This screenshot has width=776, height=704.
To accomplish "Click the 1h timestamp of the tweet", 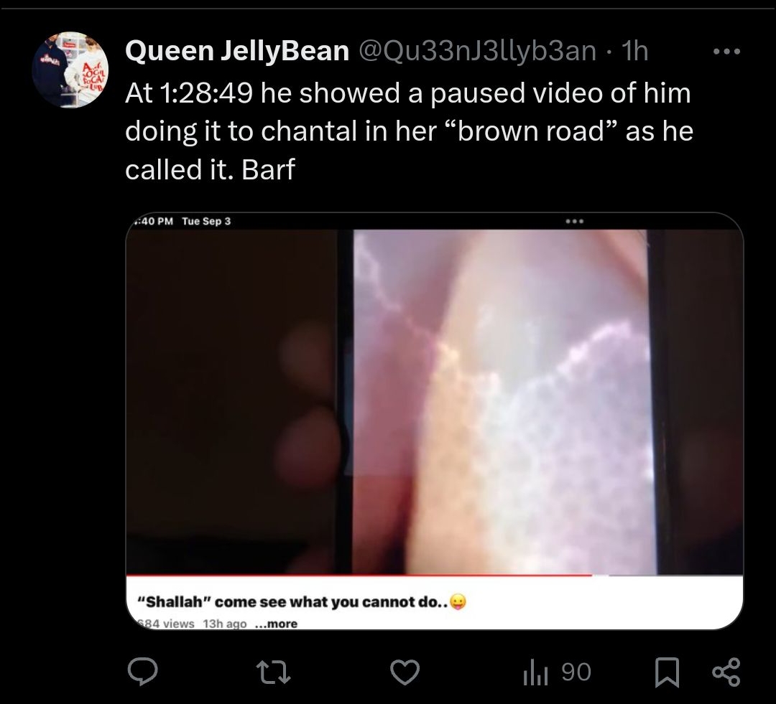I will [x=634, y=51].
